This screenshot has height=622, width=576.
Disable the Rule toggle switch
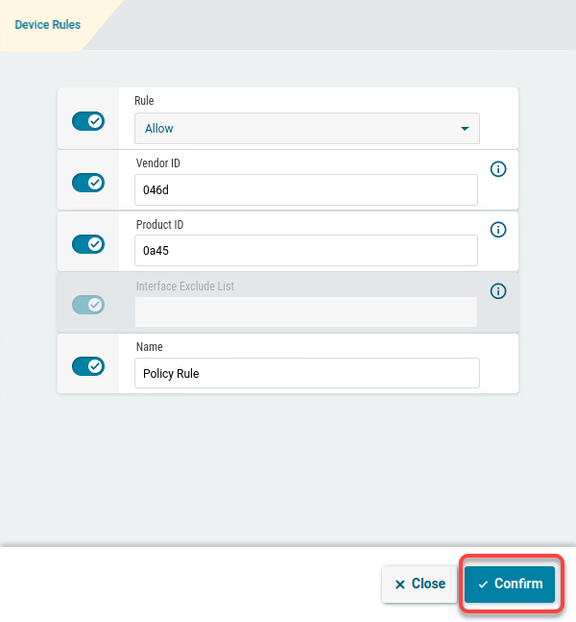(88, 121)
